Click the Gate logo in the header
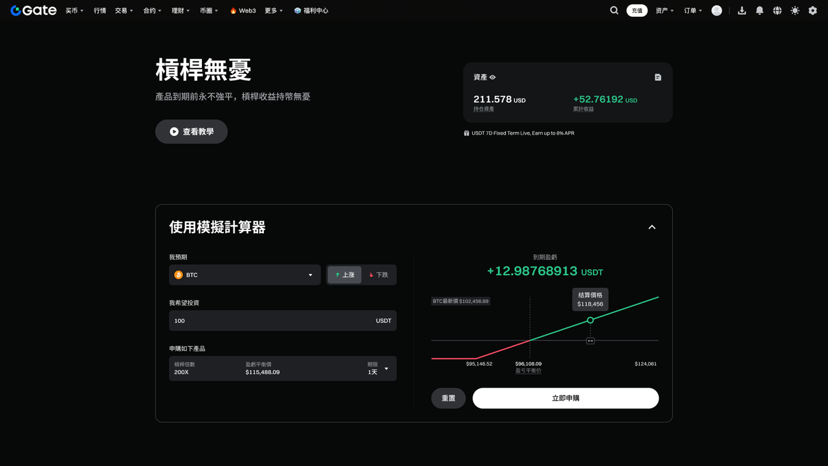Screen dimensions: 828x466 [x=34, y=10]
